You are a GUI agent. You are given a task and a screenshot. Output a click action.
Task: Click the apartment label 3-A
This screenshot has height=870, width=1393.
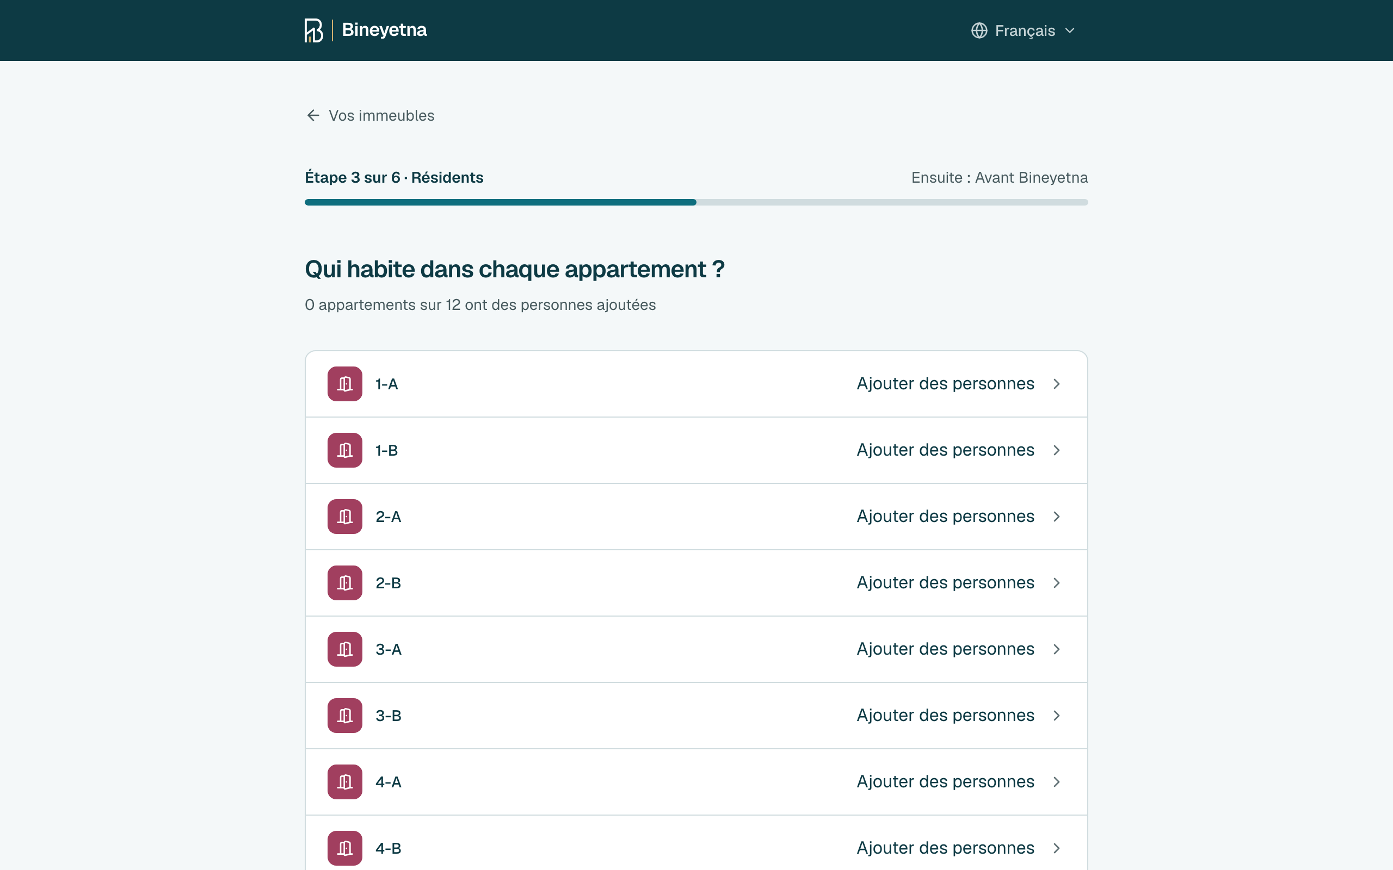point(389,649)
